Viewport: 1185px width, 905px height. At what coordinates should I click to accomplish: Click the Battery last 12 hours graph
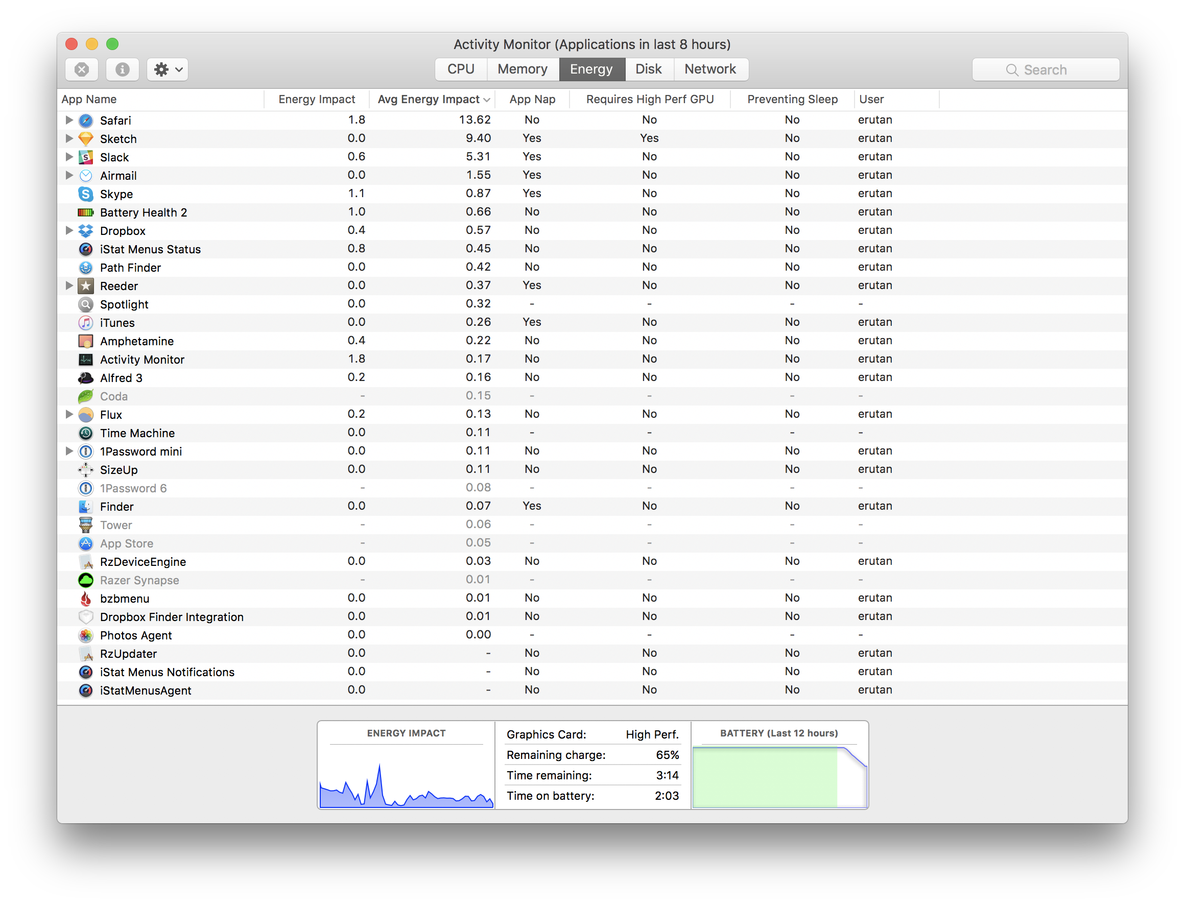[779, 776]
